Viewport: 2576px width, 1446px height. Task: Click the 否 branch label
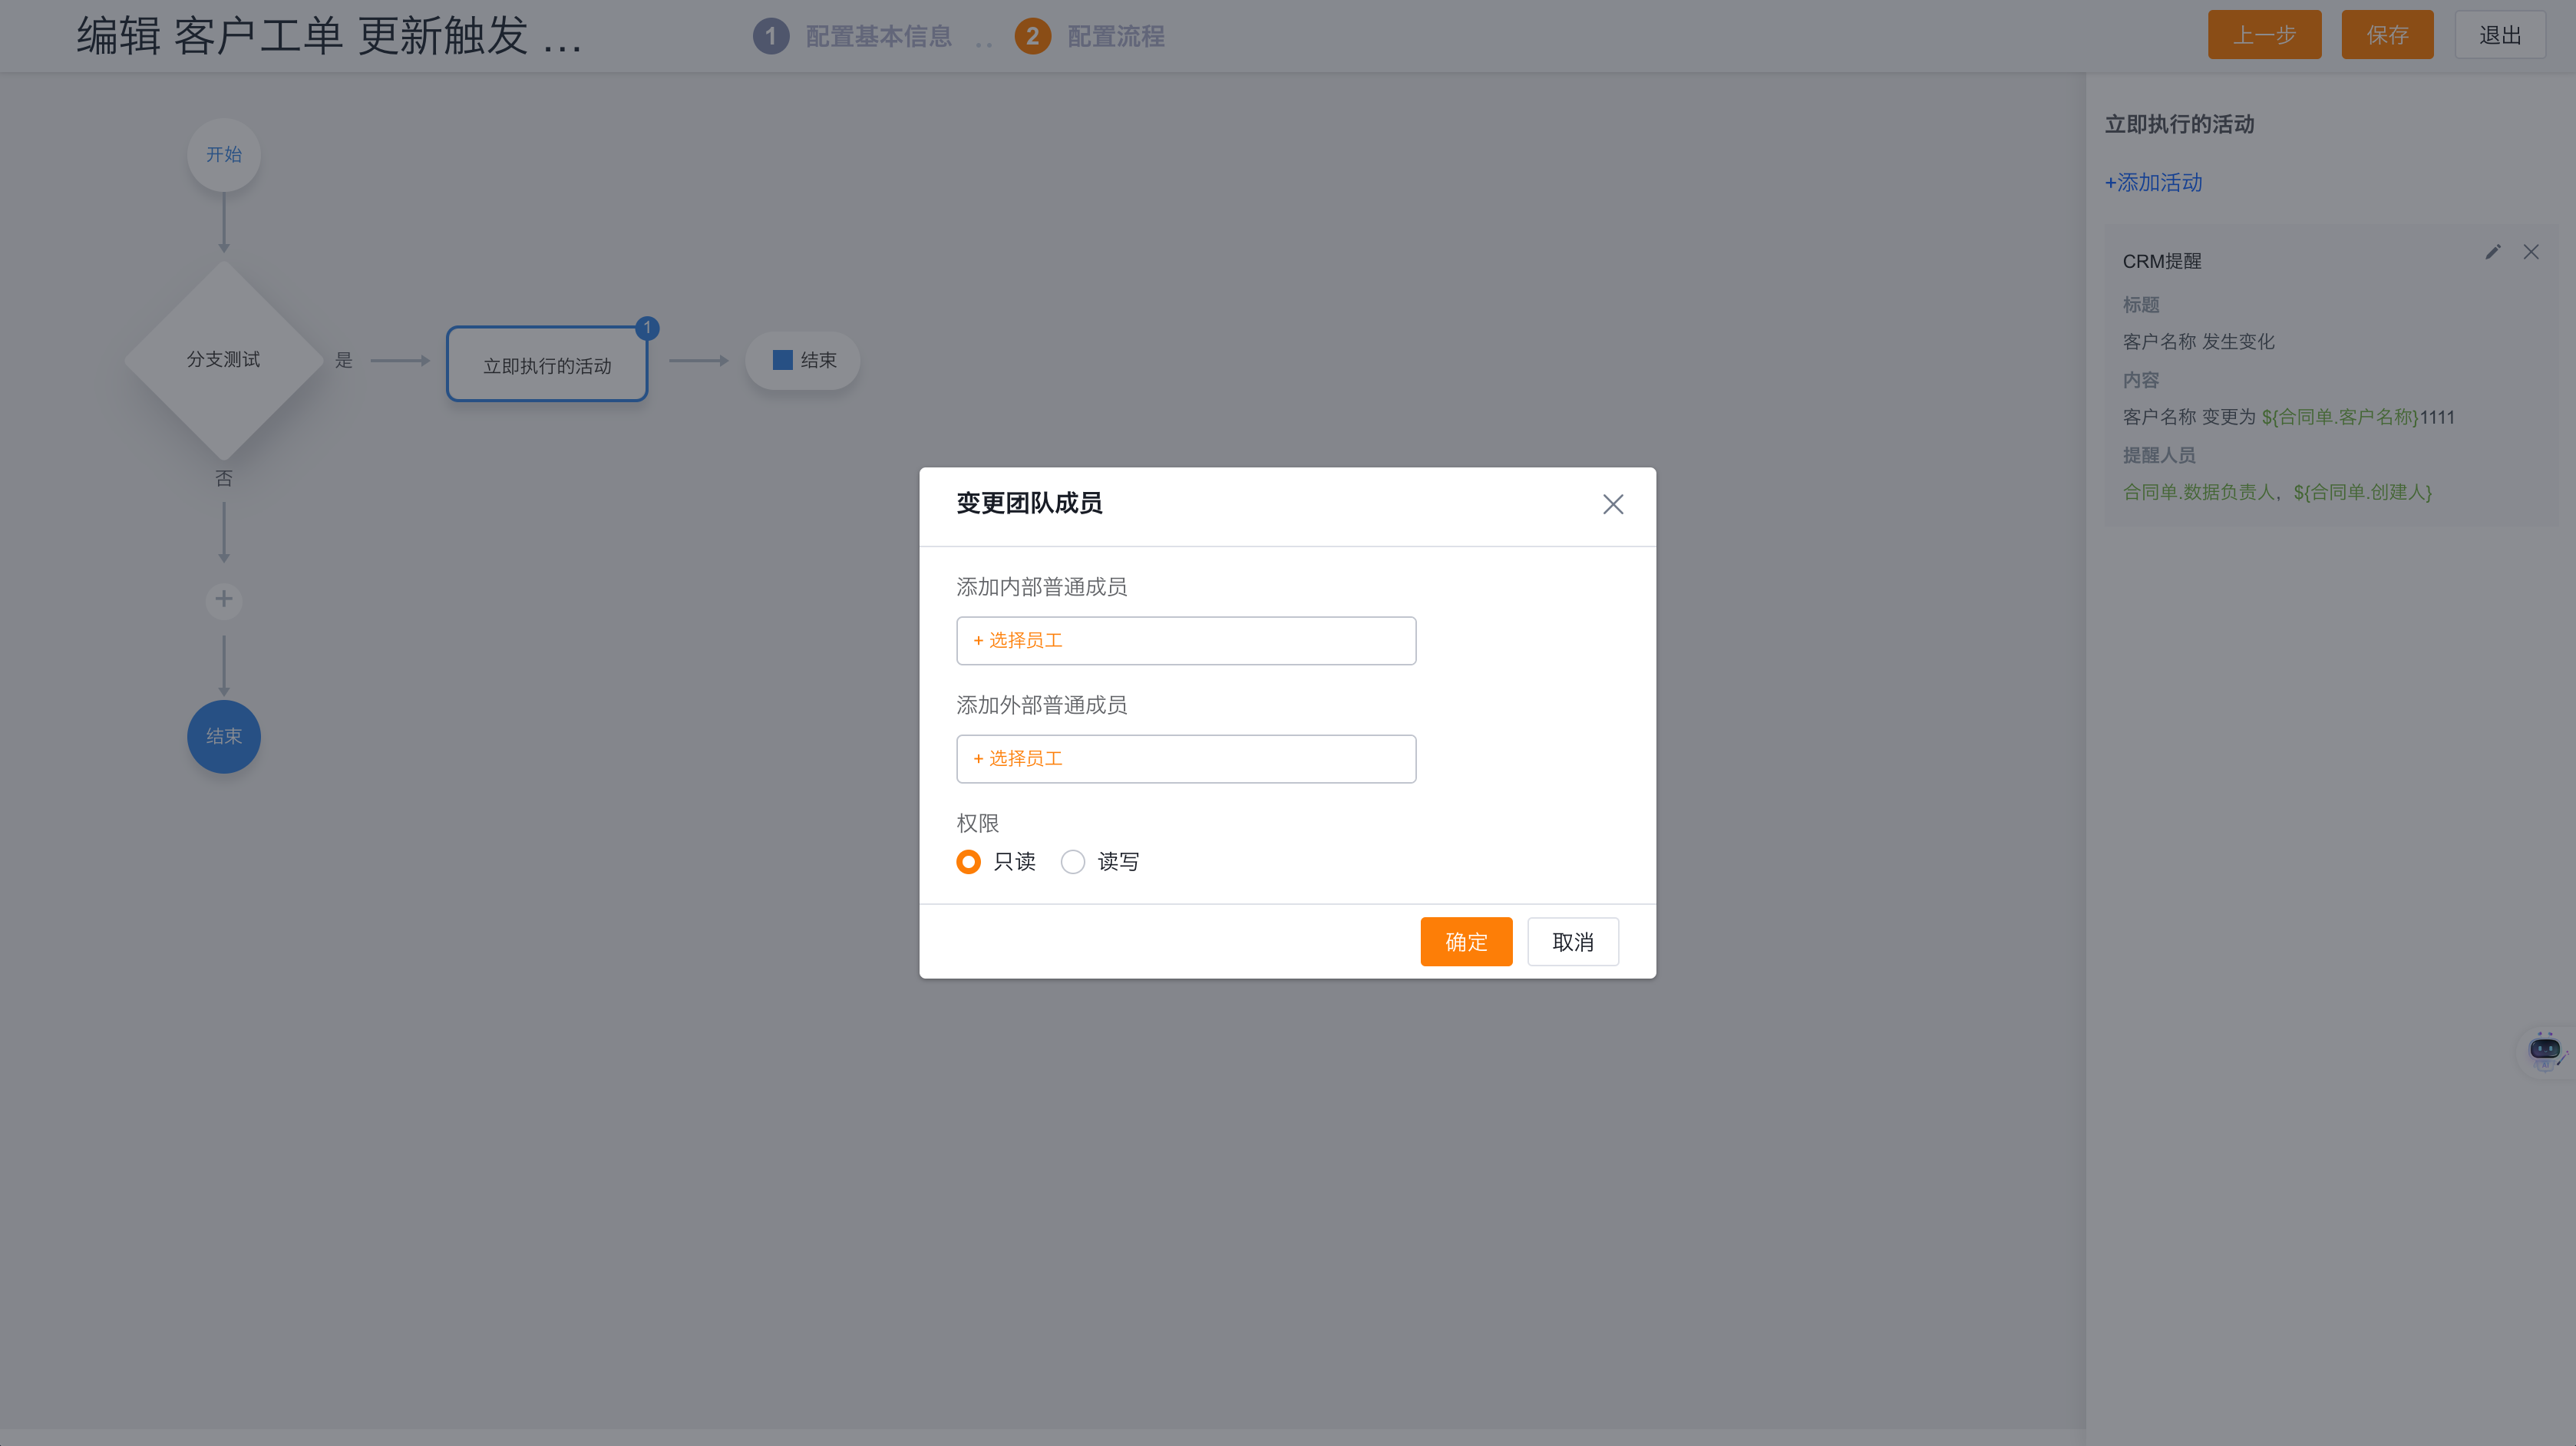(x=224, y=479)
